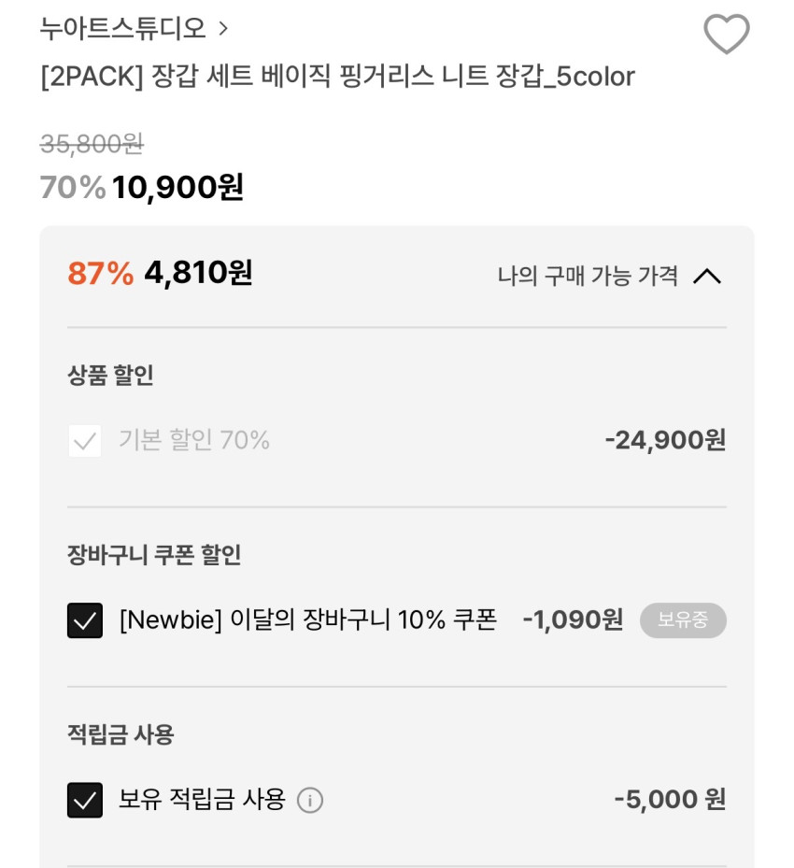Screen dimensions: 794x868
Task: Toggle the 보유 적립금 사용 checkbox
Action: [x=85, y=800]
